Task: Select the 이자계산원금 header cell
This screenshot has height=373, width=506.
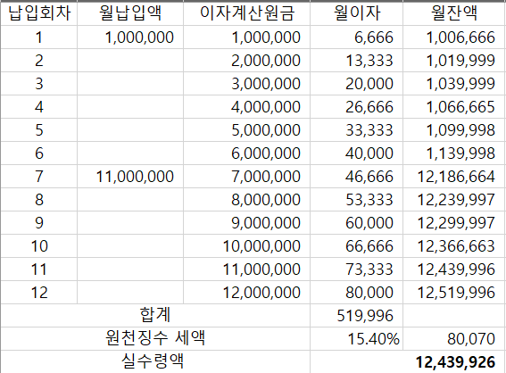Action: [x=247, y=13]
